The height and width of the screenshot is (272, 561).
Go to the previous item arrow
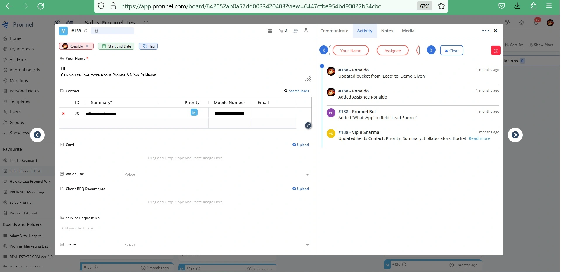coord(37,135)
